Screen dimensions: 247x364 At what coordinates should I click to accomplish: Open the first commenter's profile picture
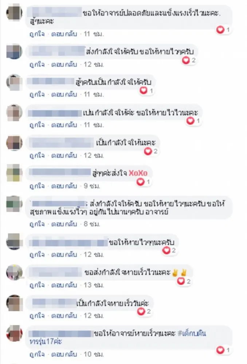click(14, 12)
